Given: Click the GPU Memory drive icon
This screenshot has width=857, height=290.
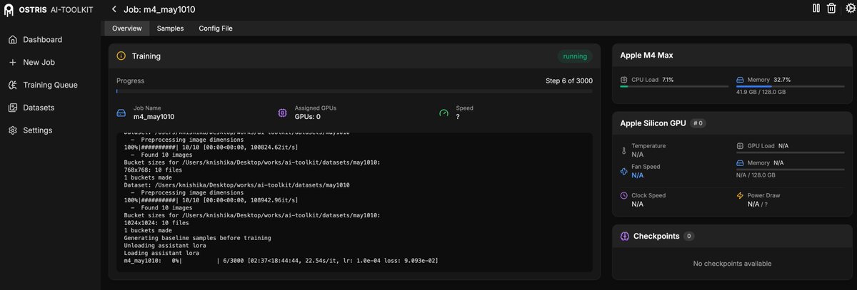Looking at the screenshot, I should click(740, 162).
